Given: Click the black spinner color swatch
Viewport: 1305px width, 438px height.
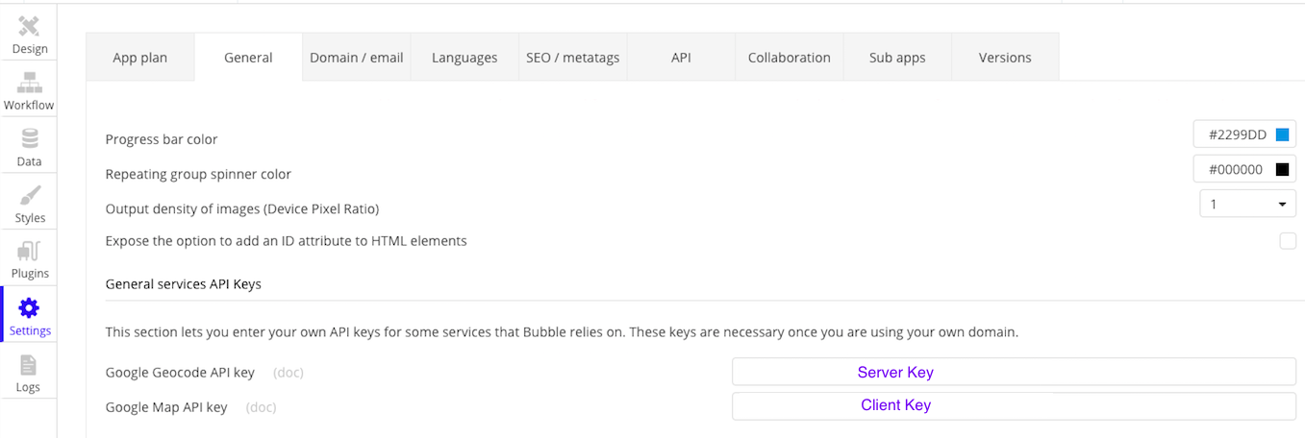Looking at the screenshot, I should pos(1282,170).
